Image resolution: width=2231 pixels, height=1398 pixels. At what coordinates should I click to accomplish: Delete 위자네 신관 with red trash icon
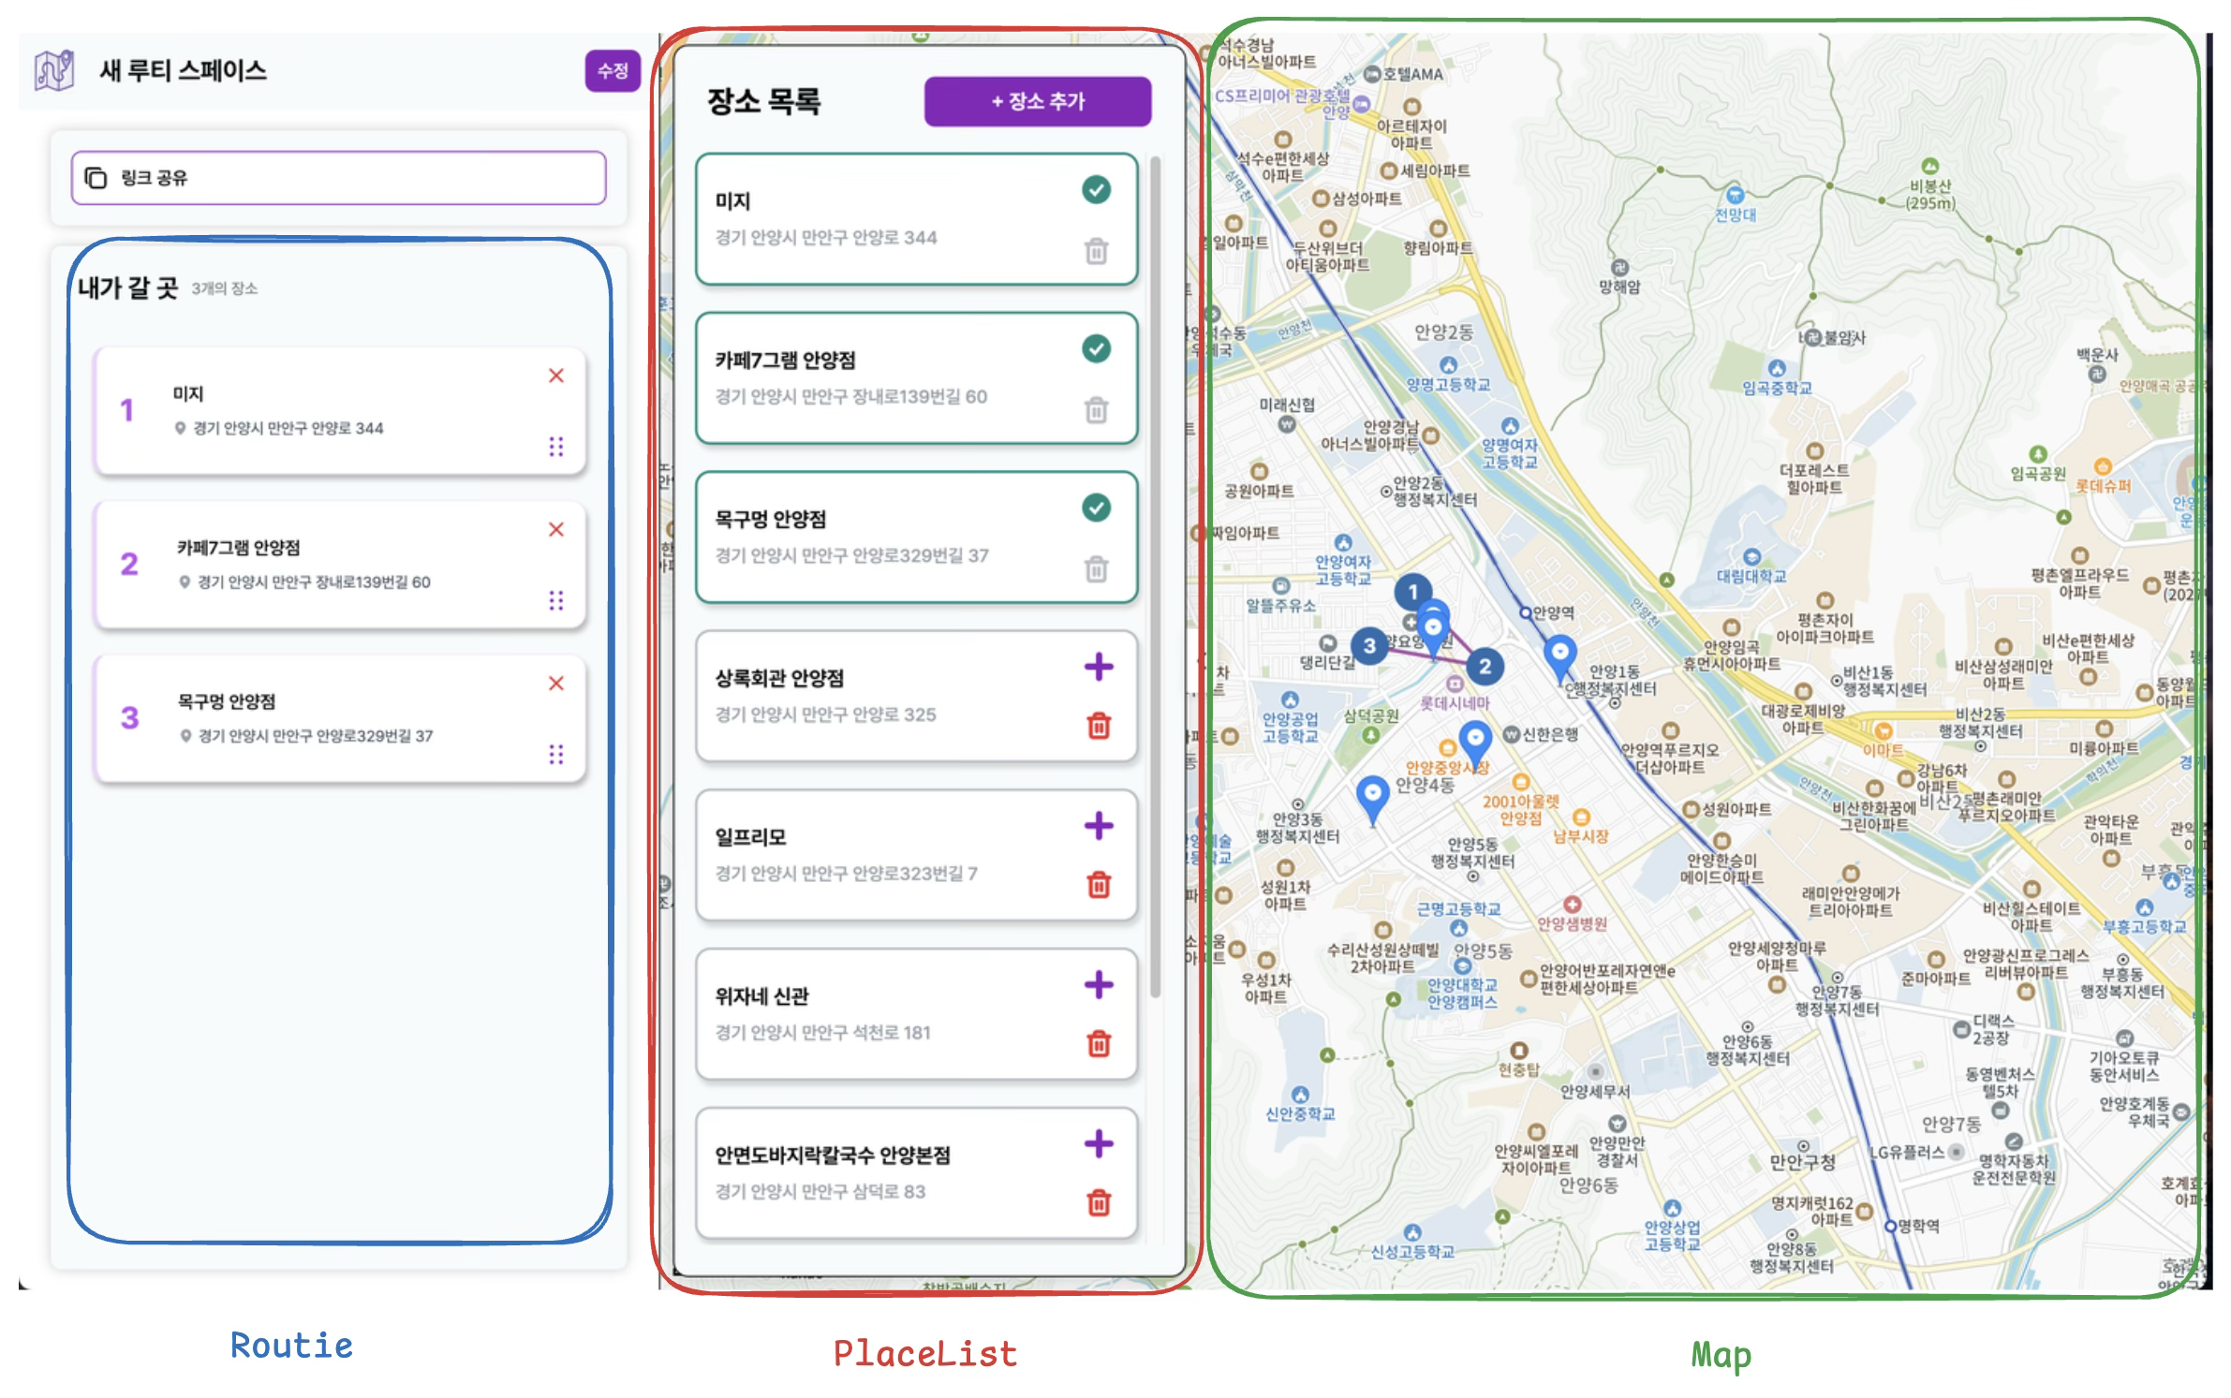[x=1099, y=1043]
